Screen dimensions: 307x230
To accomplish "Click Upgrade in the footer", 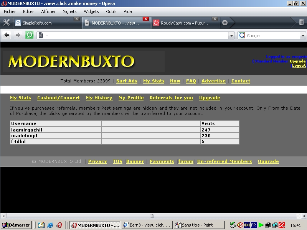I will click(268, 161).
